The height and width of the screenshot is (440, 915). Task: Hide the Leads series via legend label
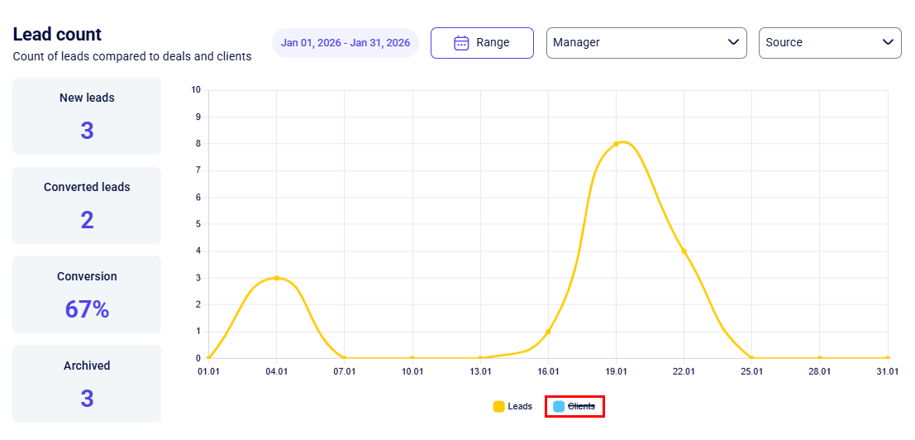point(520,406)
